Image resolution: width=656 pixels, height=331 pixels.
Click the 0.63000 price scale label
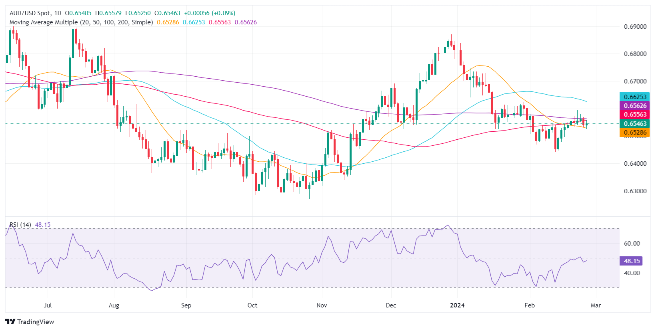(635, 191)
